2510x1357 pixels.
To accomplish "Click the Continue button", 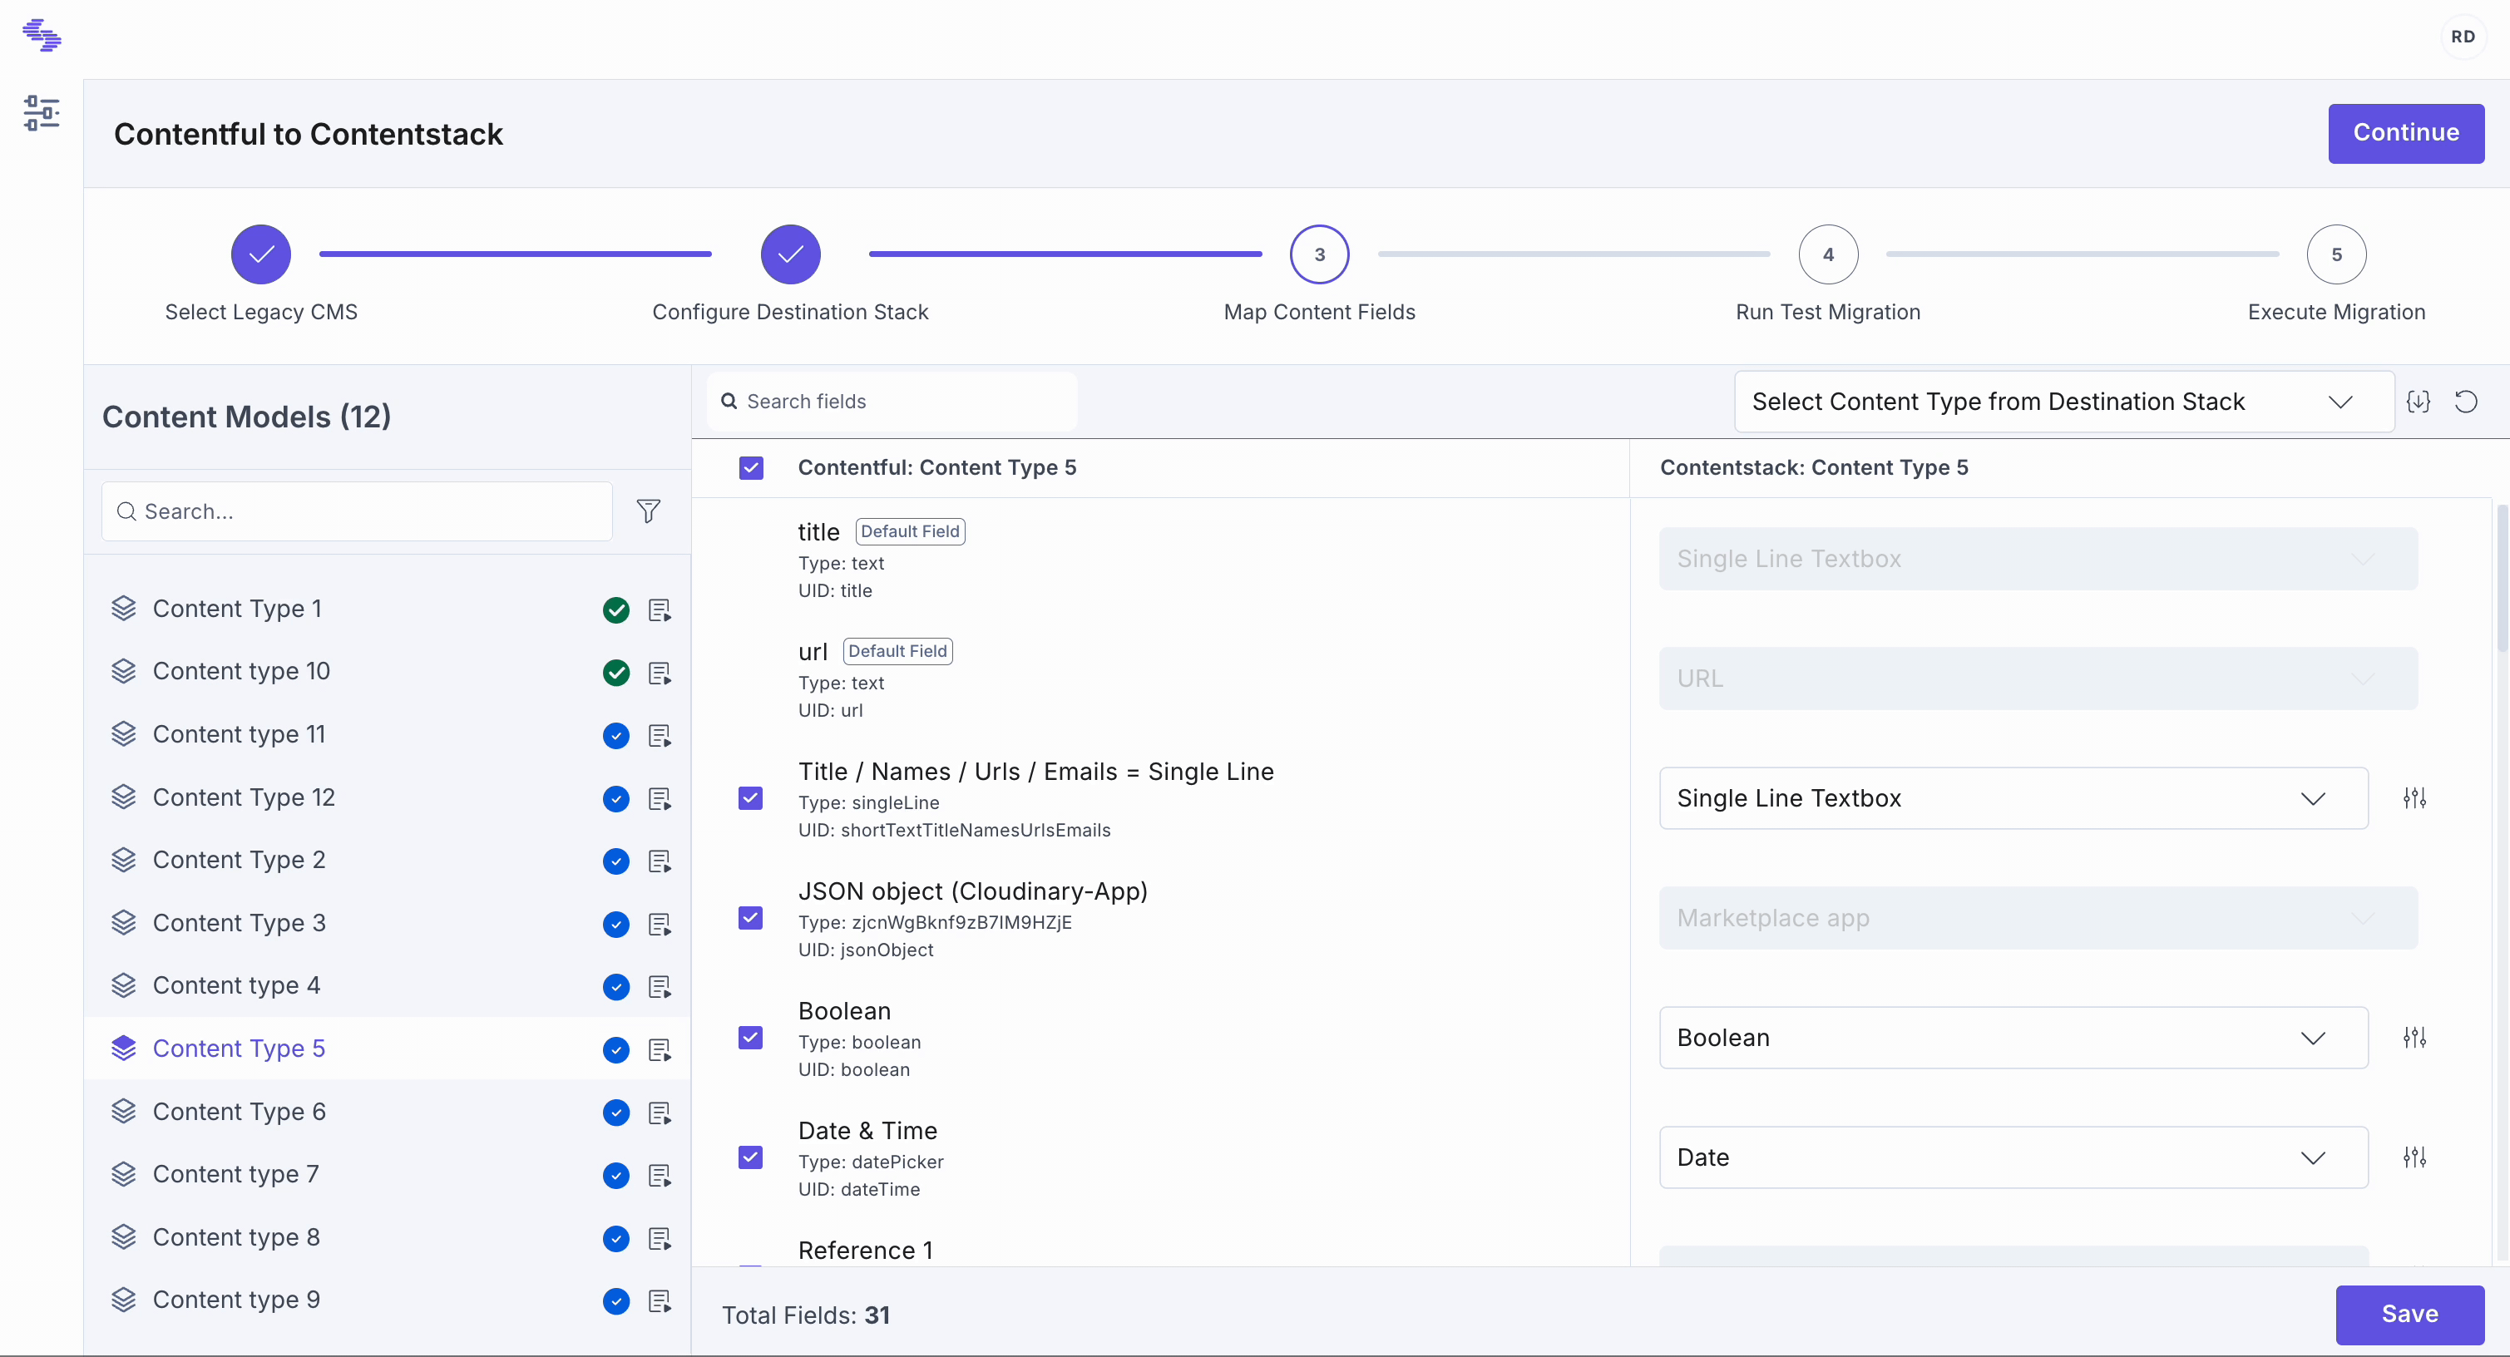I will 2406,132.
